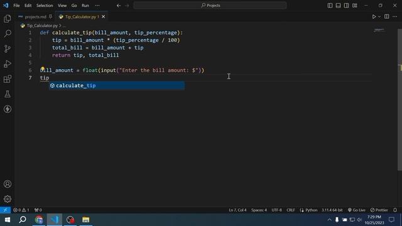Open the editor More Actions ellipsis

(x=395, y=17)
